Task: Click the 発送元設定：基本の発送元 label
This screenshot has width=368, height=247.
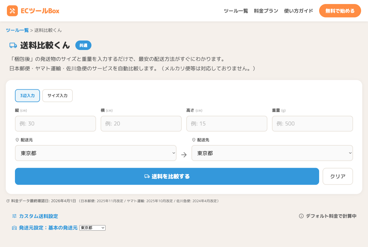Action: (48, 228)
